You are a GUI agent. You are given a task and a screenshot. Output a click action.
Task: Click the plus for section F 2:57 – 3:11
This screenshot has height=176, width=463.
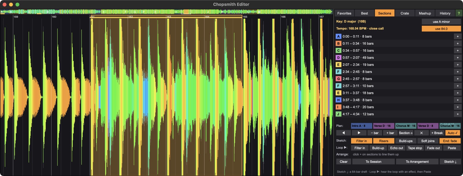point(458,86)
